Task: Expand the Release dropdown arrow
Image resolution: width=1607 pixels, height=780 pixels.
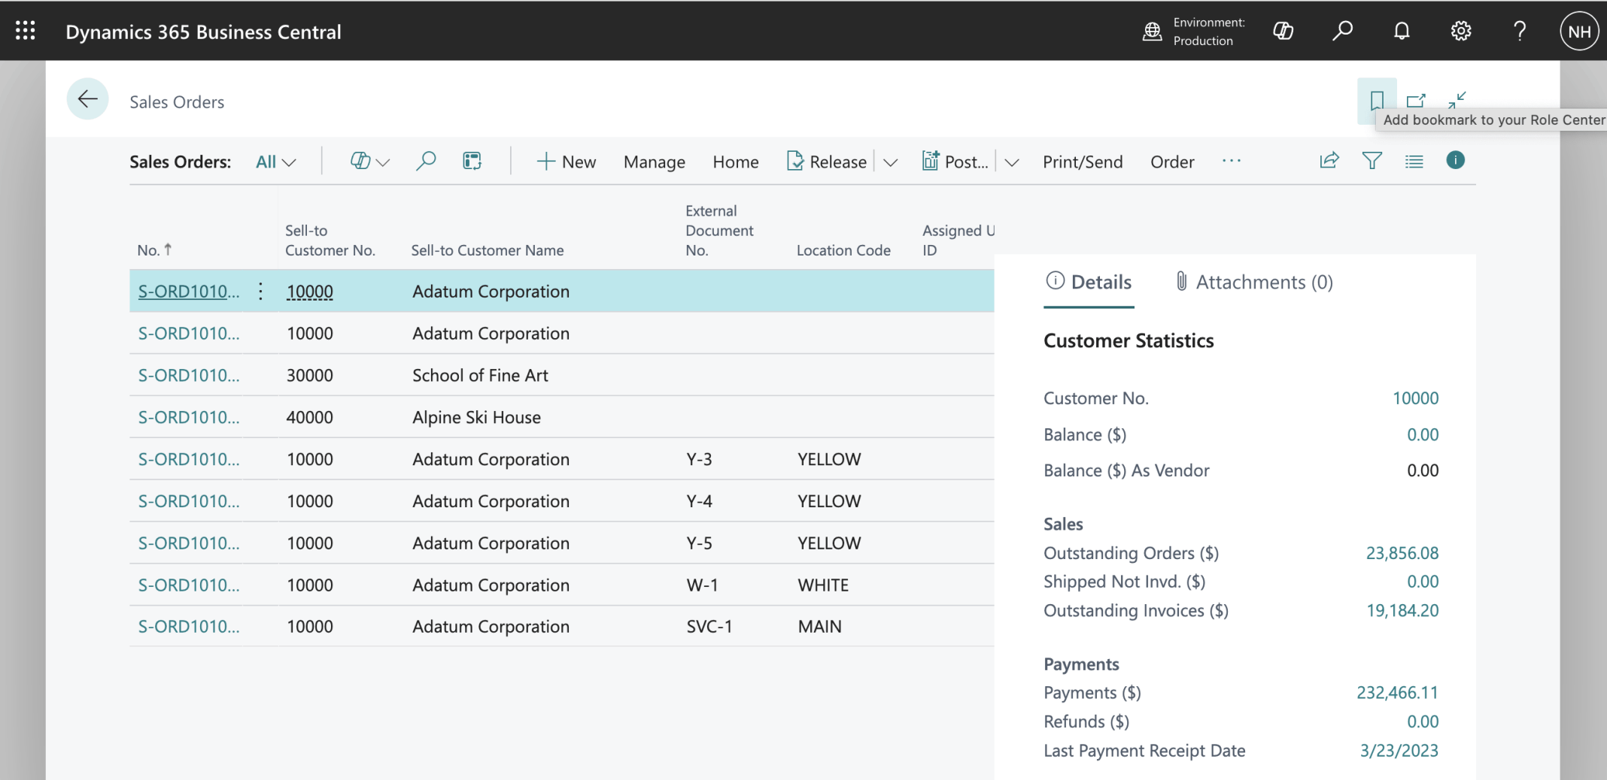Action: coord(890,162)
